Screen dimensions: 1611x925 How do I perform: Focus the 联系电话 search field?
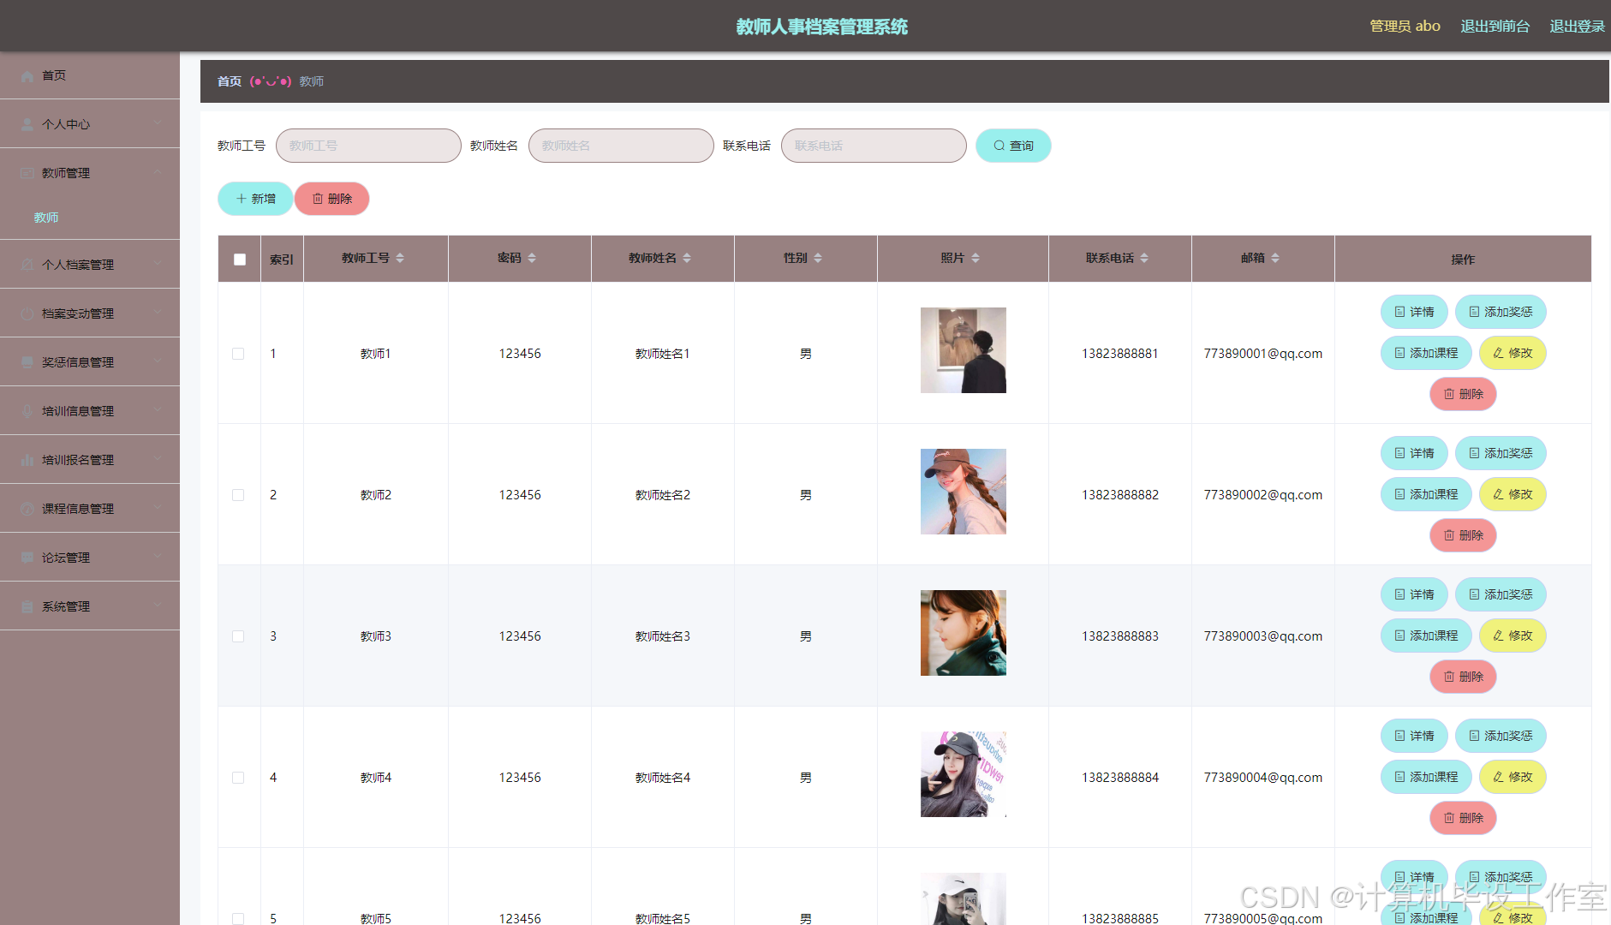pos(874,146)
